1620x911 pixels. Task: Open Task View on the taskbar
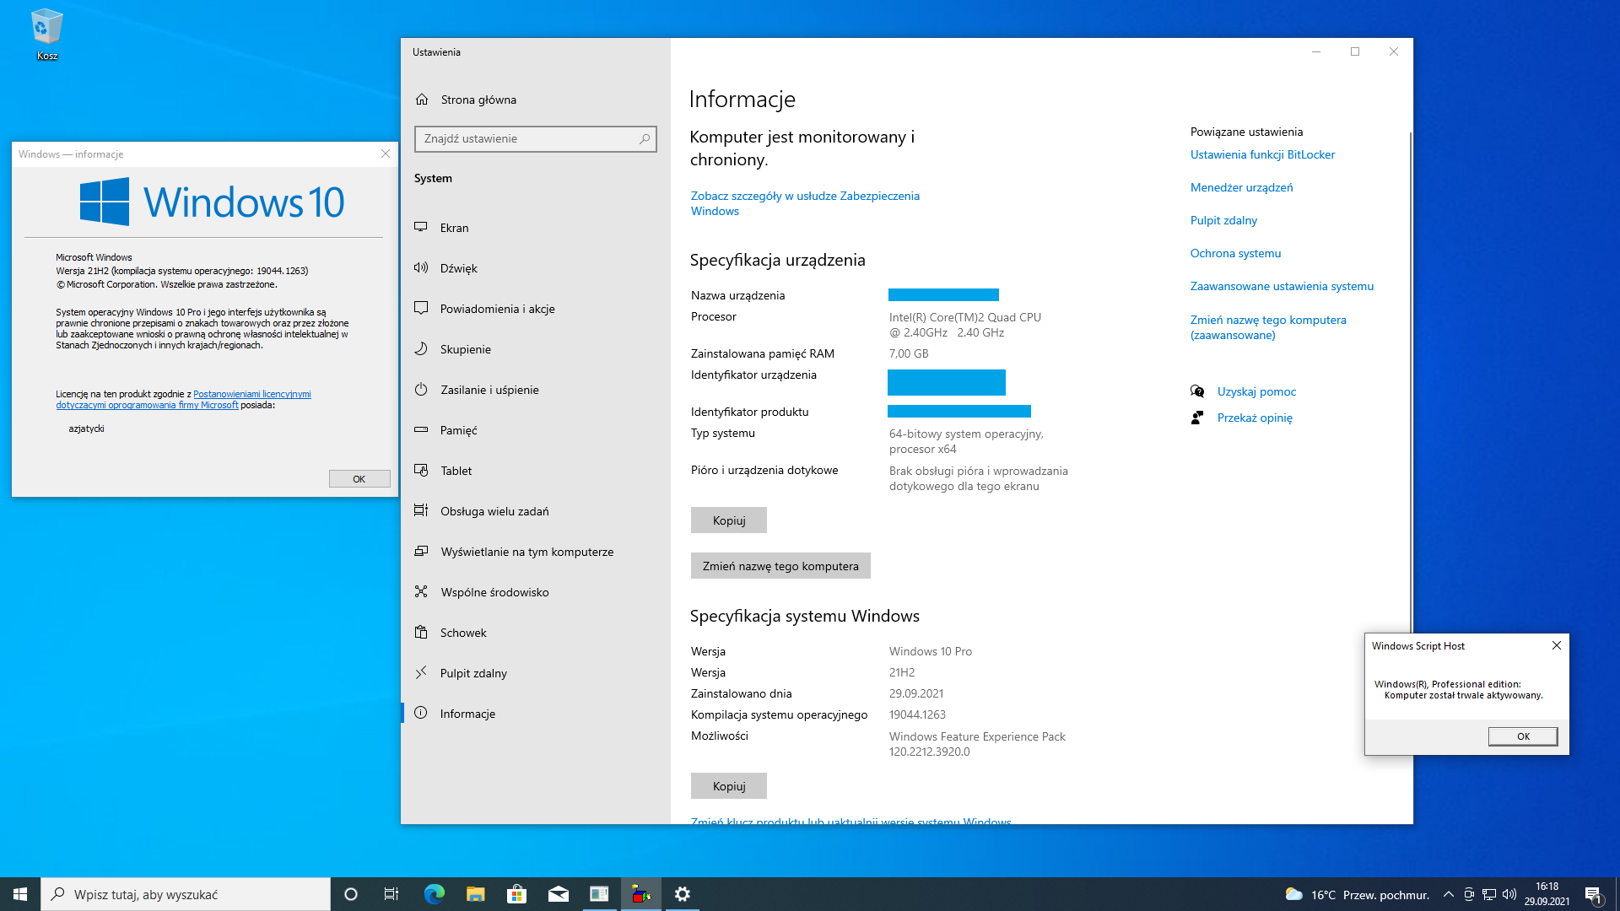click(391, 894)
